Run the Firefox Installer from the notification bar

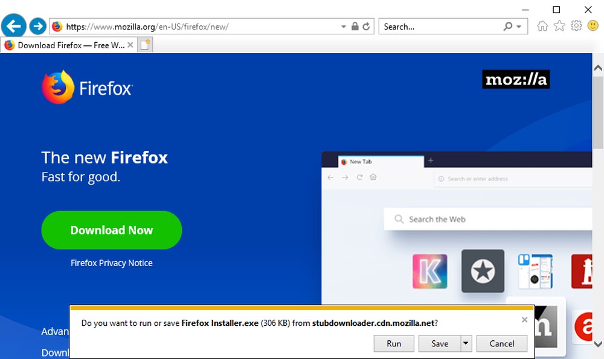tap(394, 343)
